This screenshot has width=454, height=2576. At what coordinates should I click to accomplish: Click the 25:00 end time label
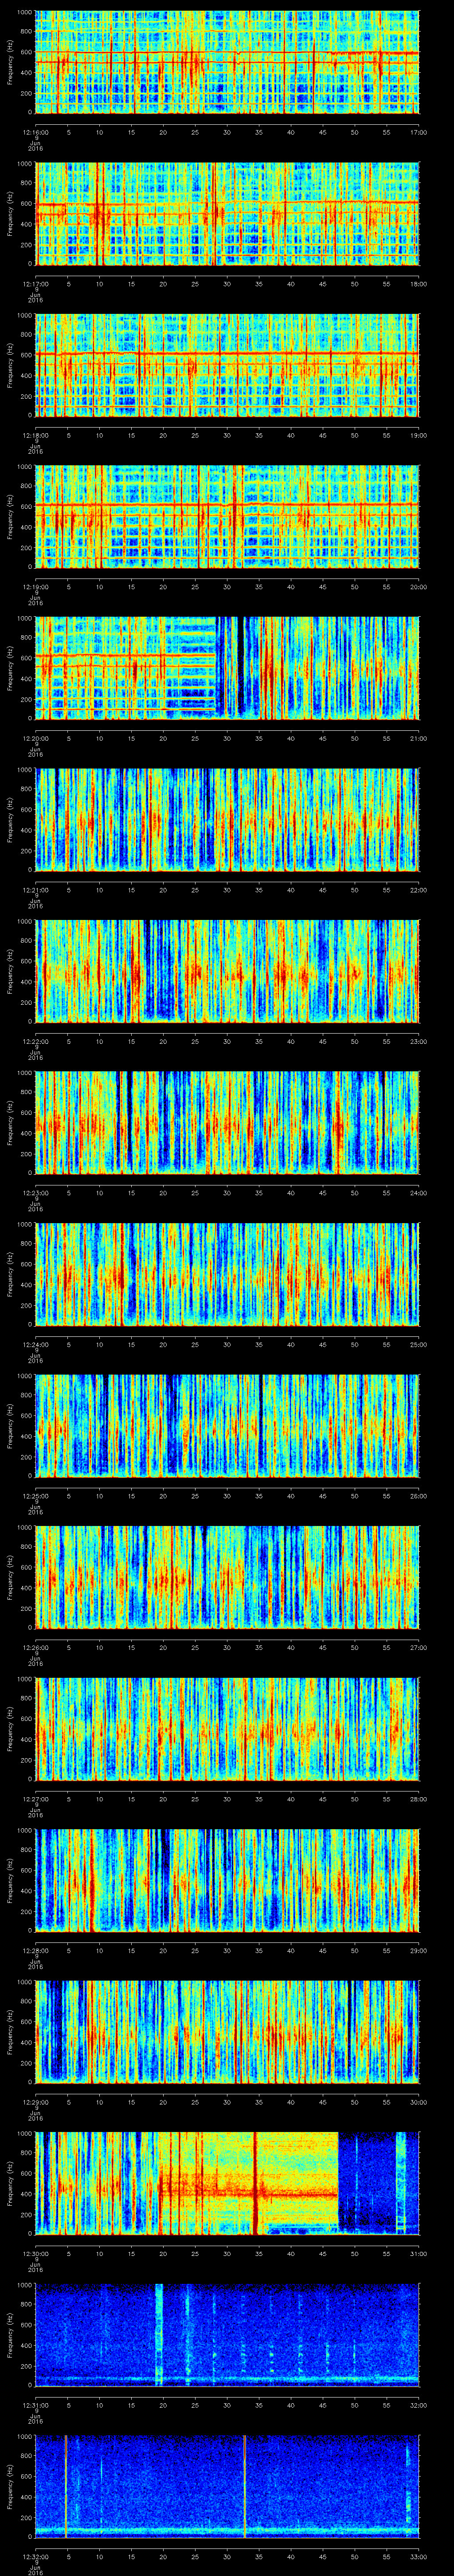(x=418, y=1344)
